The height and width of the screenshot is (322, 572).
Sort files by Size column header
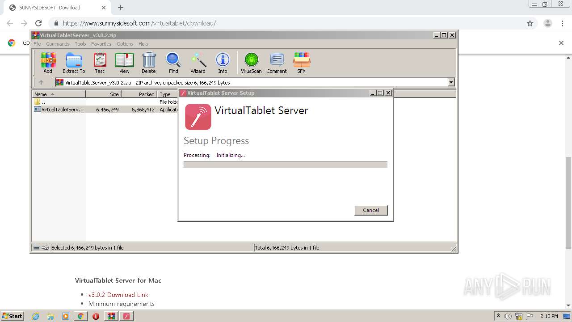103,94
